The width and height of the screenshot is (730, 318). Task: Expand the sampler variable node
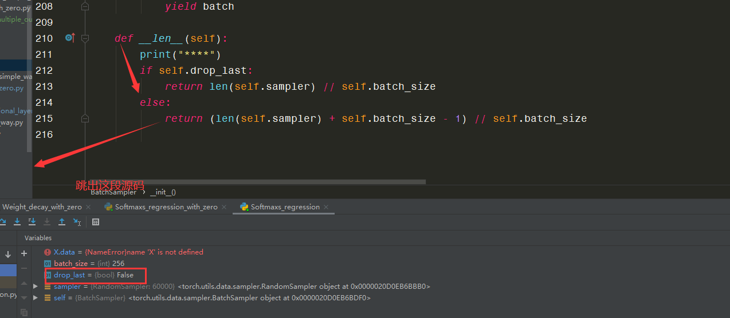(36, 287)
